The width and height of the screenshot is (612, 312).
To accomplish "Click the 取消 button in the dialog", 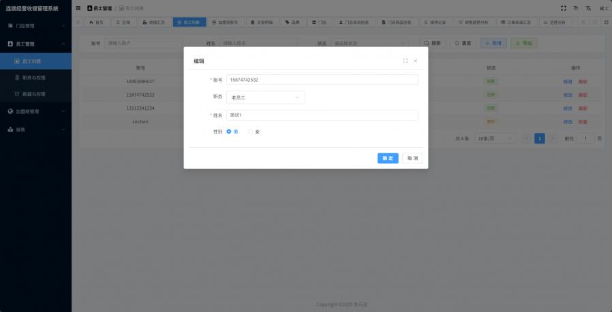I will (412, 158).
